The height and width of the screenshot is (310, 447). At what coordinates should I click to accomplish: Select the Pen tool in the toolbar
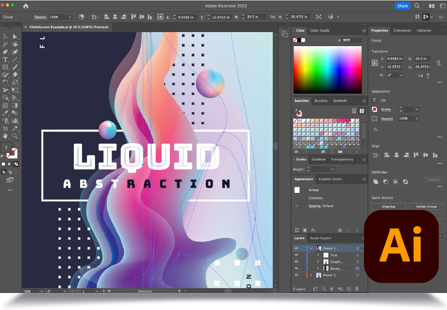5,52
